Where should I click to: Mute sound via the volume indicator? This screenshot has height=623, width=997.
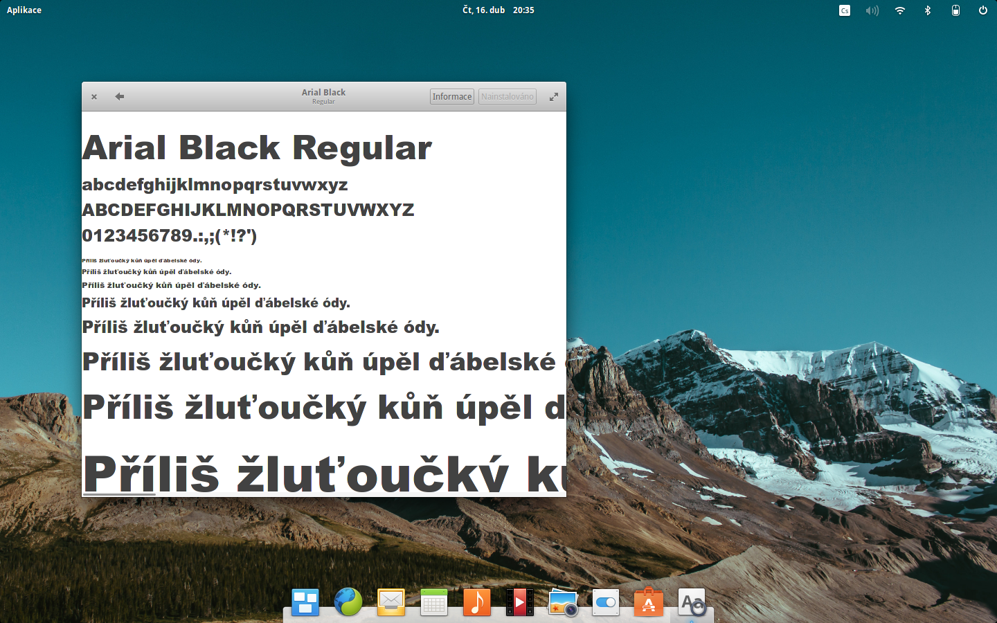(x=872, y=10)
